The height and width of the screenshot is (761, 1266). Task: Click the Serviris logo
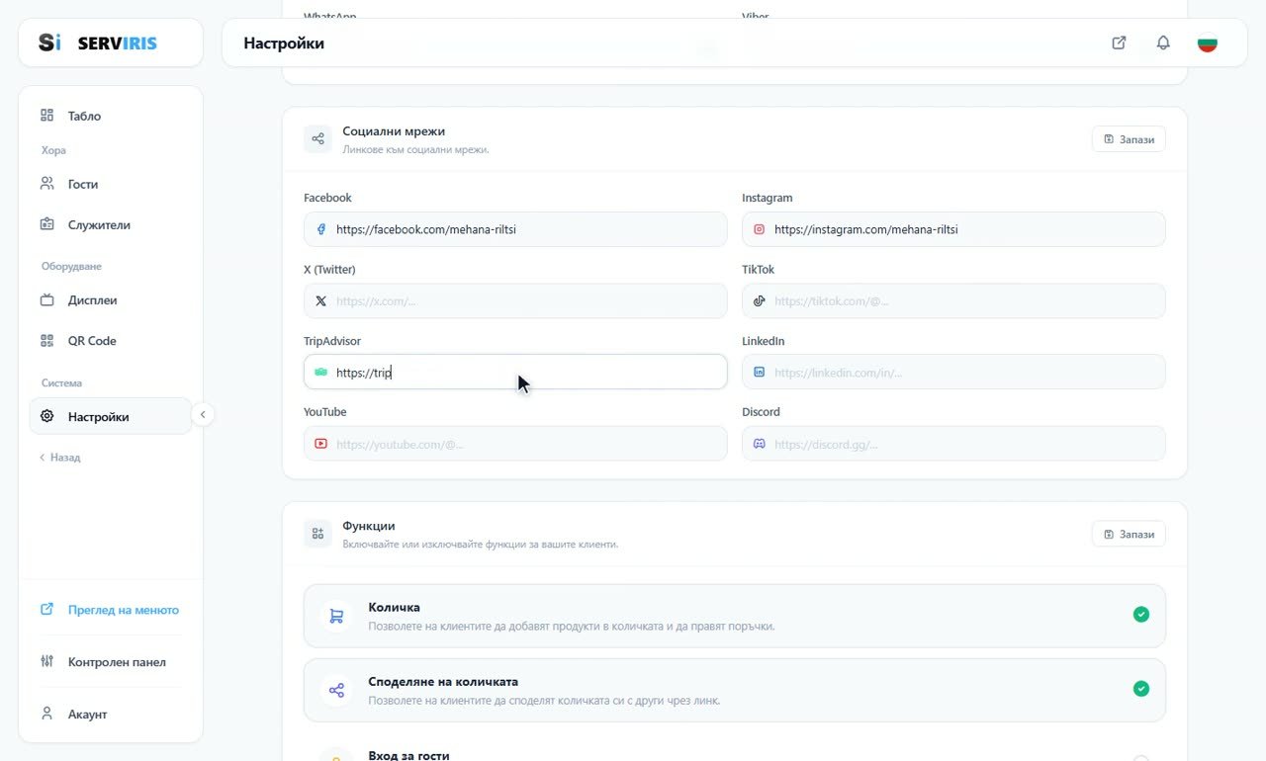click(x=98, y=42)
